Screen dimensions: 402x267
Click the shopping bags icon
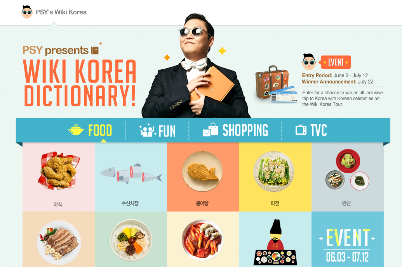coord(210,129)
